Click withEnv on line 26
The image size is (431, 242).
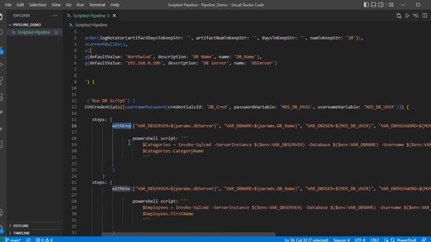click(121, 189)
